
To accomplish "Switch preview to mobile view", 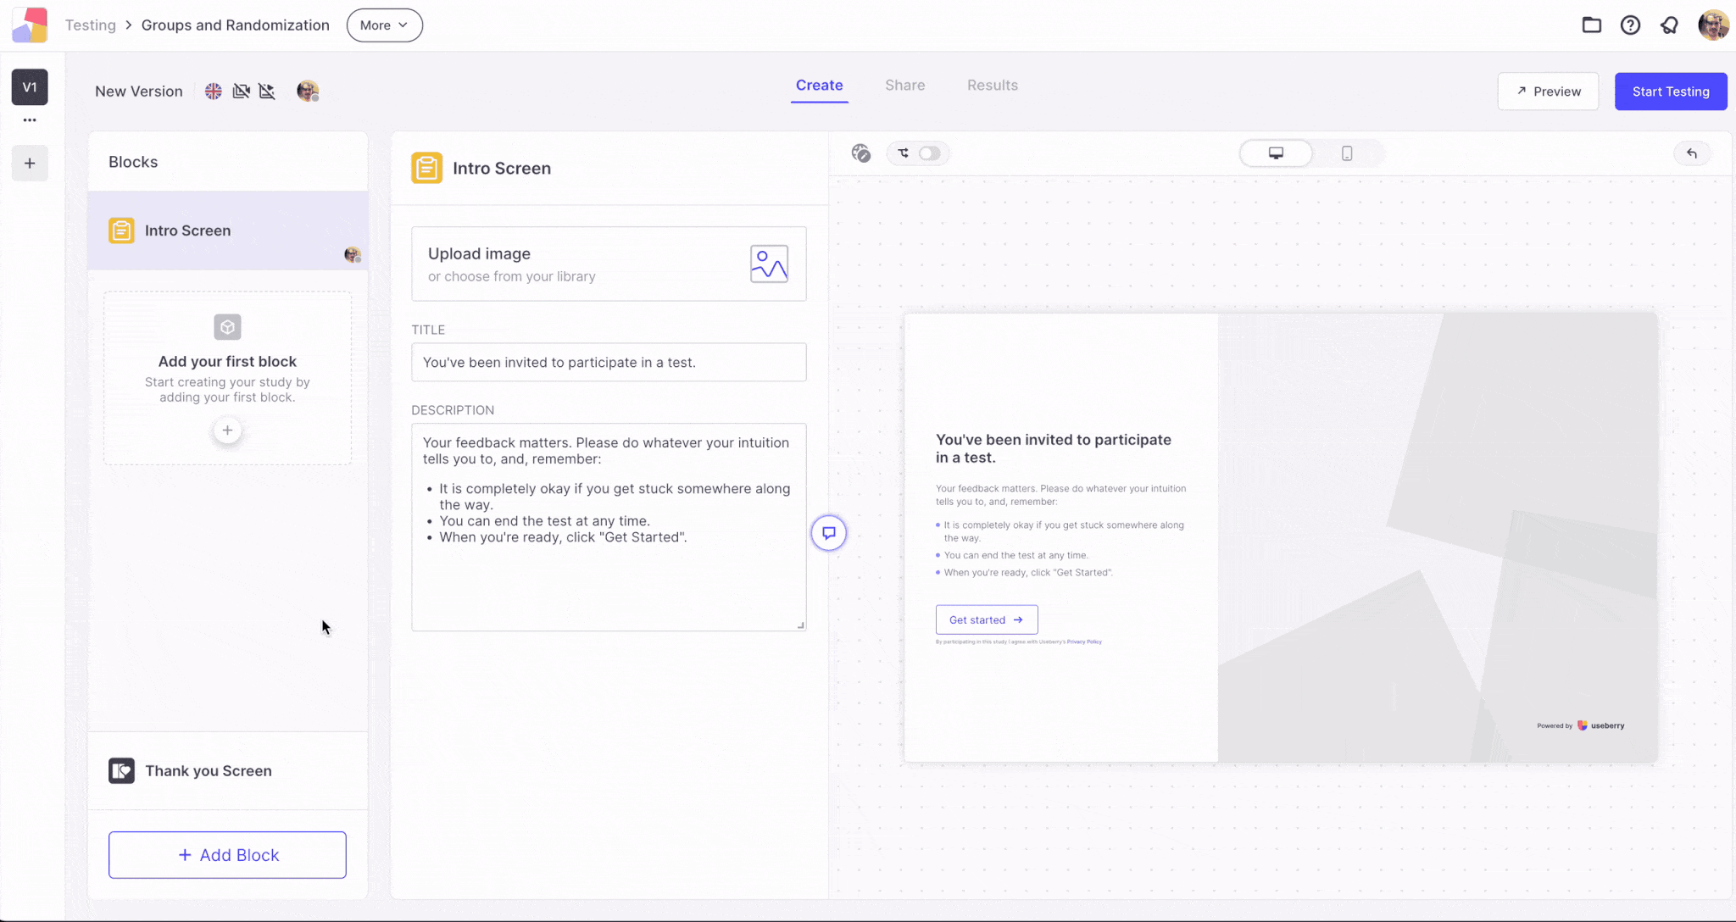I will 1347,153.
